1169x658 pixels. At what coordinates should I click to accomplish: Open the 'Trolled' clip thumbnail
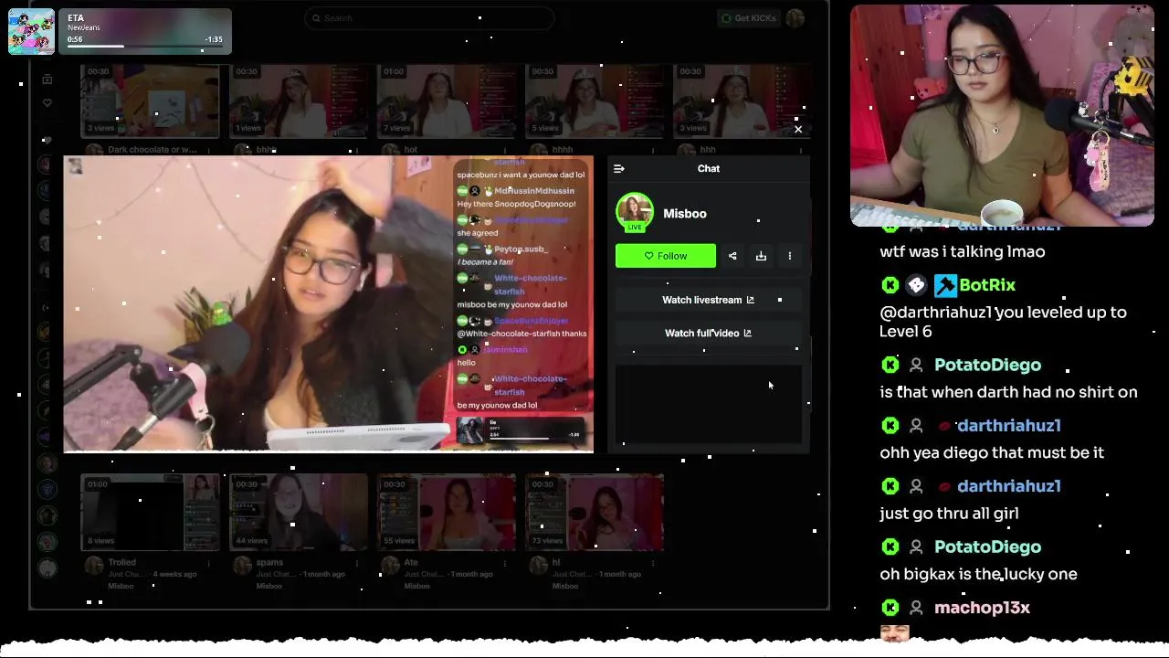pyautogui.click(x=150, y=512)
